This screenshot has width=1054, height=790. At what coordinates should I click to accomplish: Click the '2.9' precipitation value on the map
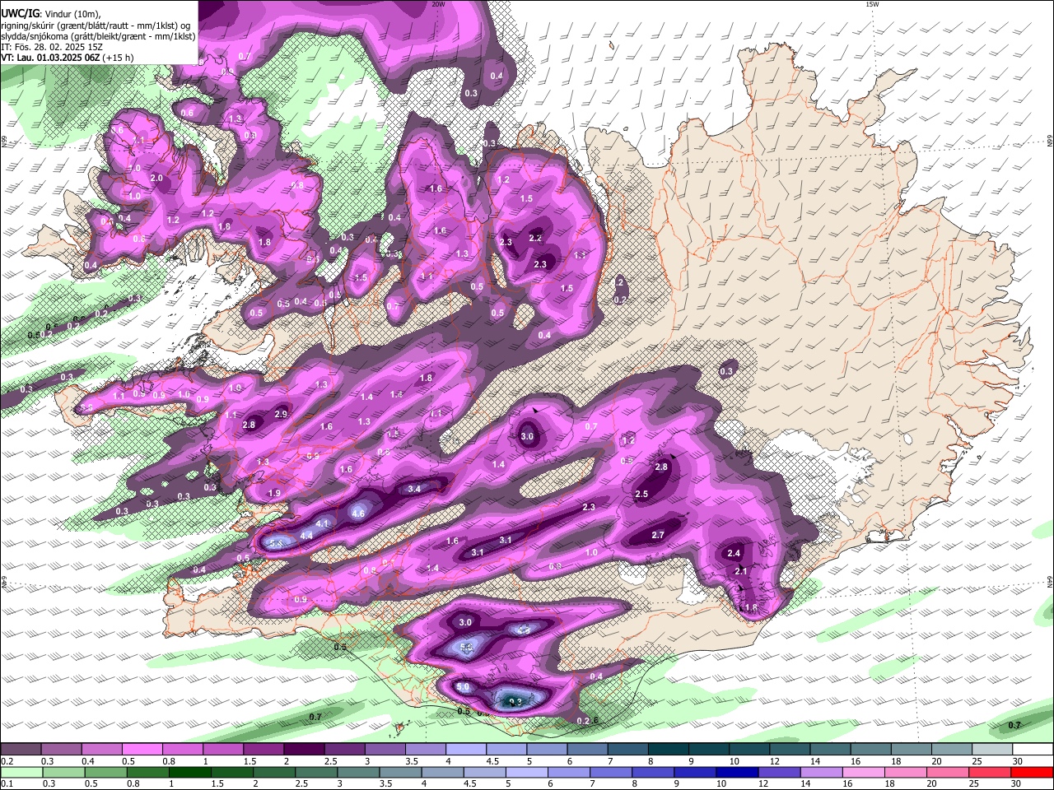tap(281, 414)
